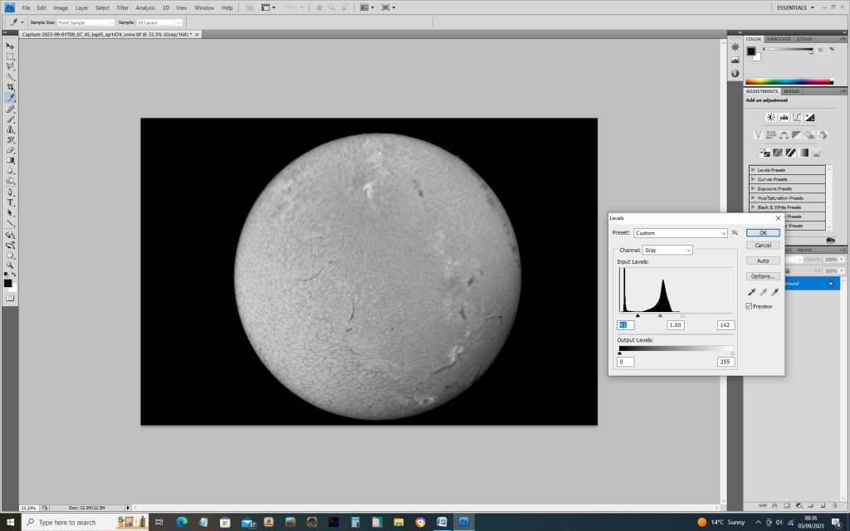Select the Crop tool
850x531 pixels.
[10, 87]
